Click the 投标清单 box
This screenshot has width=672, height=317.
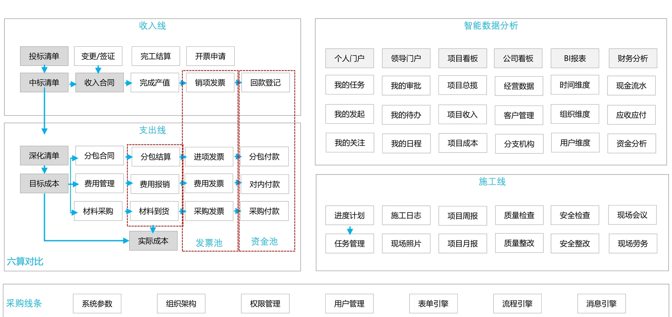click(44, 56)
